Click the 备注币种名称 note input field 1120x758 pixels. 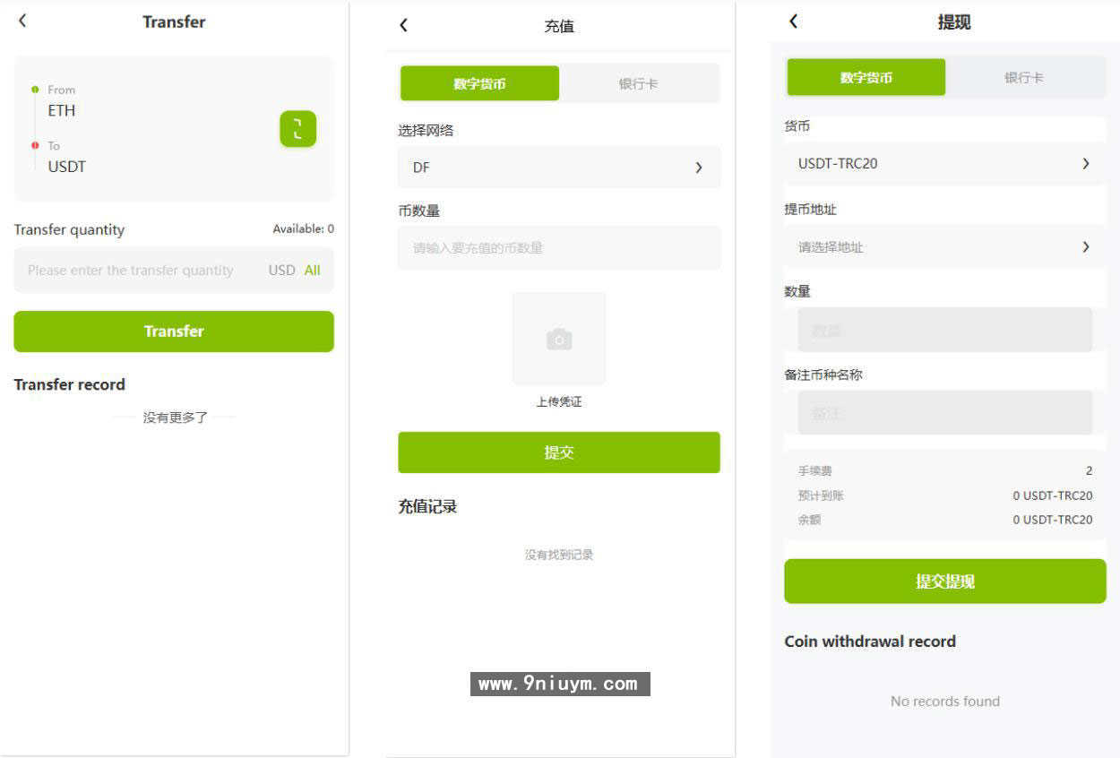(943, 413)
